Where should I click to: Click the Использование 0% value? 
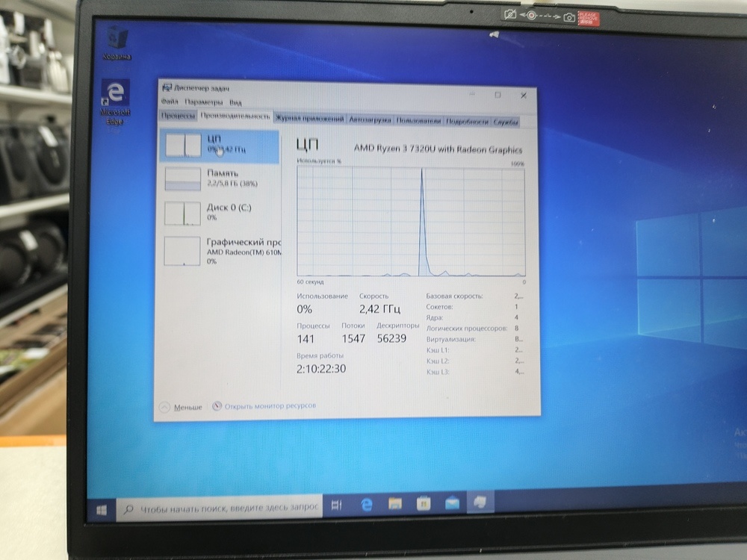coord(304,310)
